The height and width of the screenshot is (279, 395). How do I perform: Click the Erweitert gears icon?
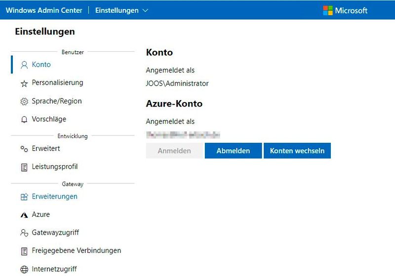24,149
